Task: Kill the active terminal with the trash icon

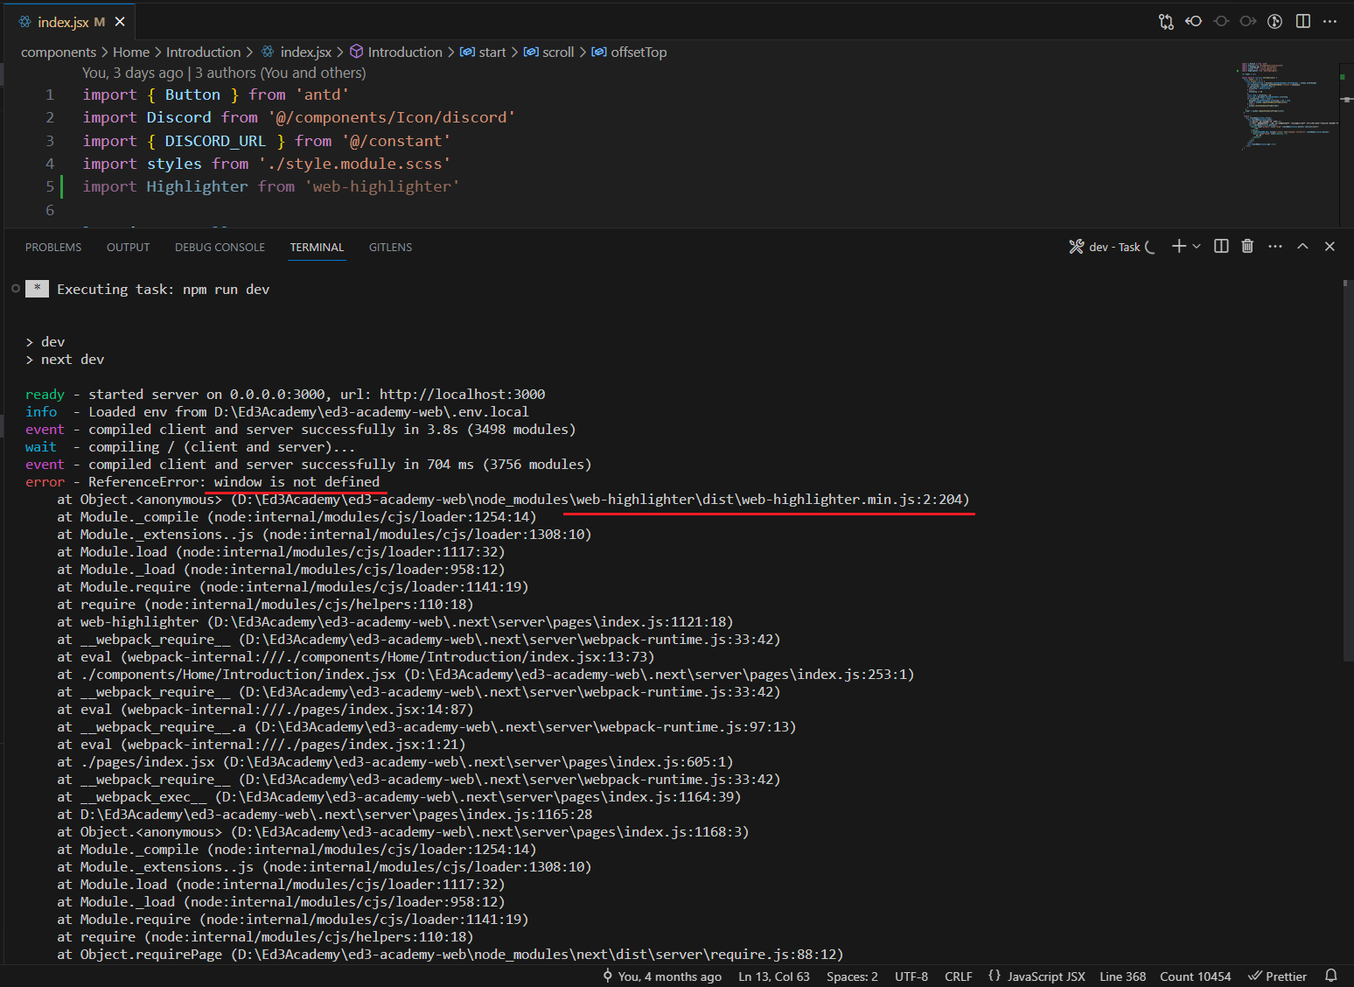Action: (x=1247, y=246)
